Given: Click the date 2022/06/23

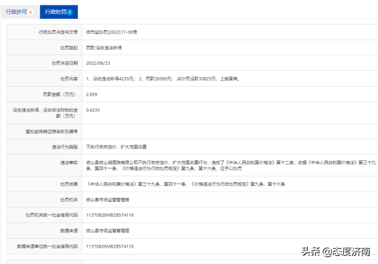Looking at the screenshot, I should [98, 63].
